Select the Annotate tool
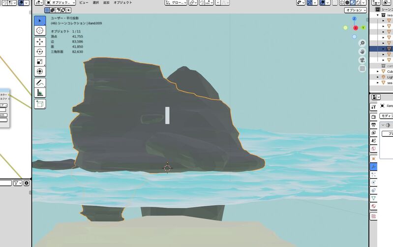Screen dimensions: 393x247 coord(40,83)
